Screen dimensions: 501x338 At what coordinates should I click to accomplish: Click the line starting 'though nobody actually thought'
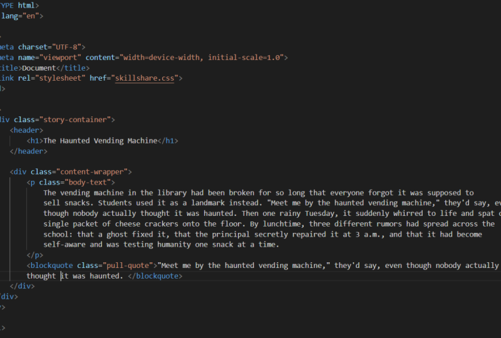coord(272,213)
